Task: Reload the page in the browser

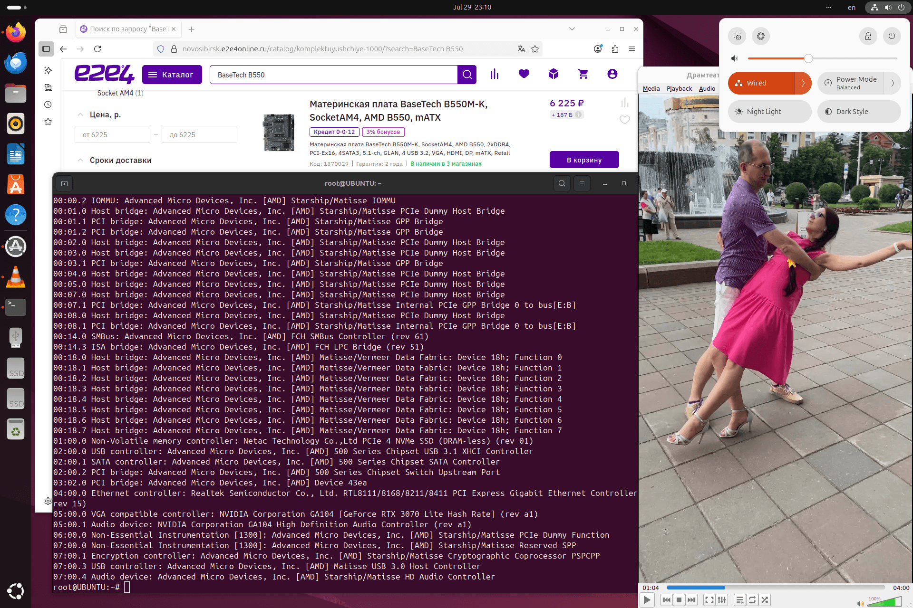Action: (x=97, y=49)
